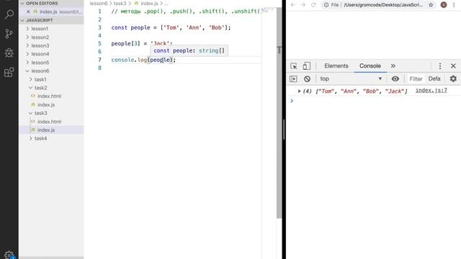The image size is (461, 259).
Task: Focus the console Filter field
Action: pyautogui.click(x=416, y=78)
